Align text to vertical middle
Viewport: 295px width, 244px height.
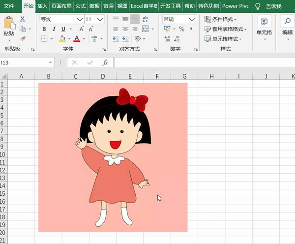pos(125,19)
